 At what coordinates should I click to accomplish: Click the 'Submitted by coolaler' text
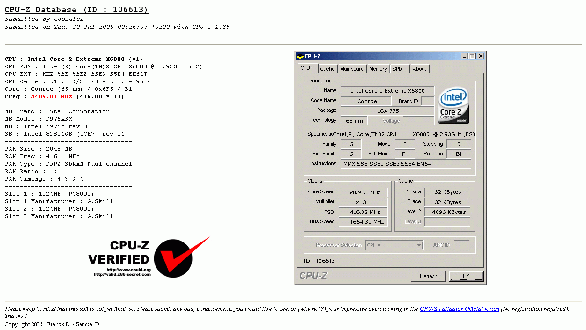[x=45, y=19]
